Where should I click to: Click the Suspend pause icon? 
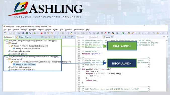click(38, 33)
